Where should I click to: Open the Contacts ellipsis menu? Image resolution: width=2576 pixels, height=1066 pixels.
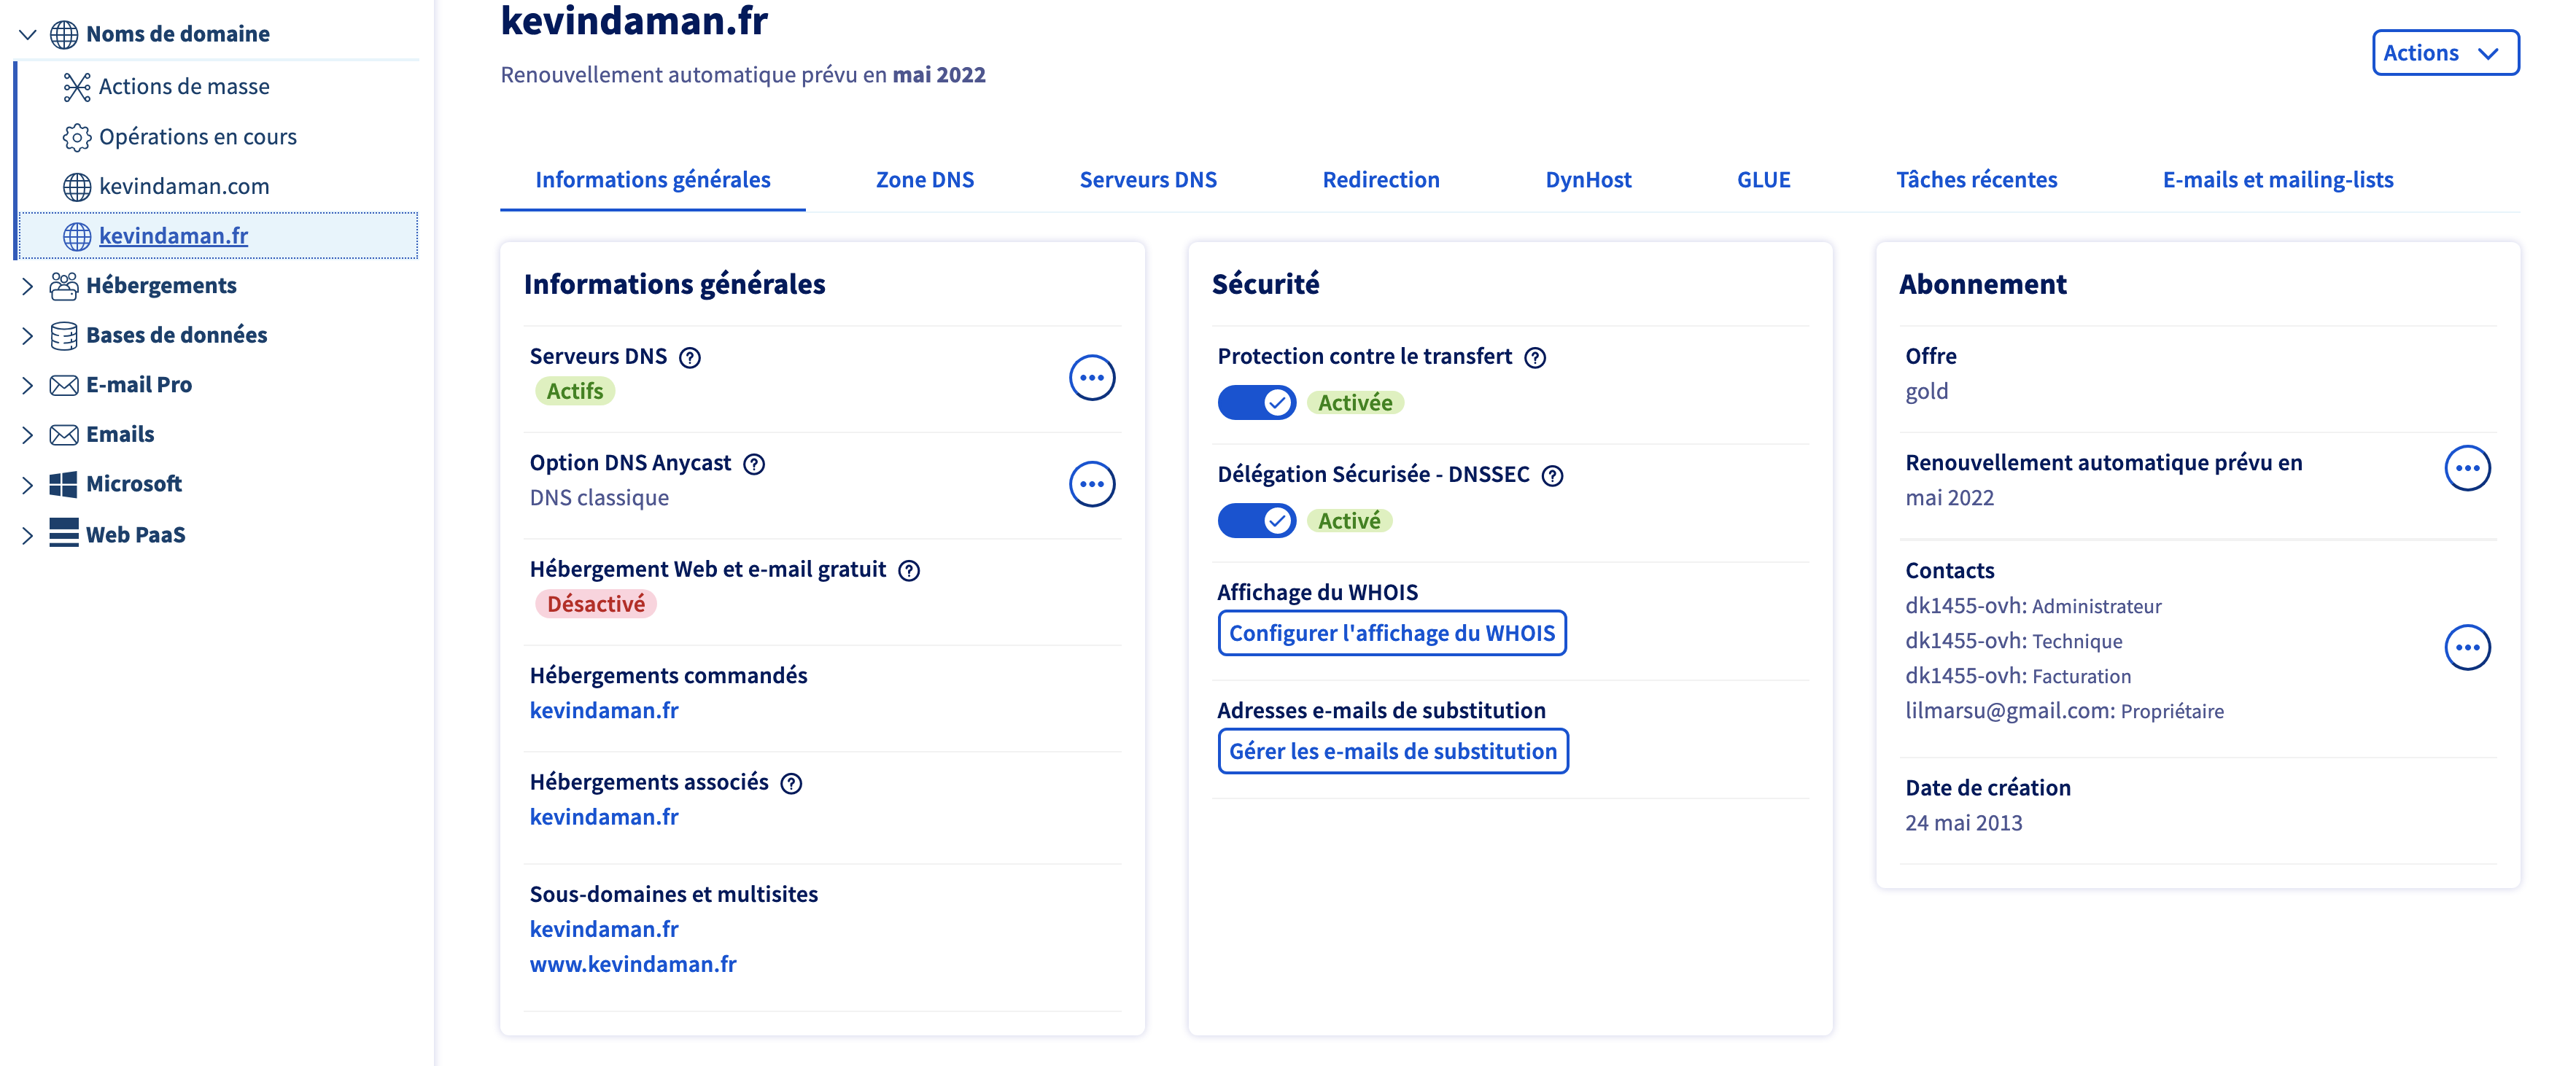click(2467, 648)
